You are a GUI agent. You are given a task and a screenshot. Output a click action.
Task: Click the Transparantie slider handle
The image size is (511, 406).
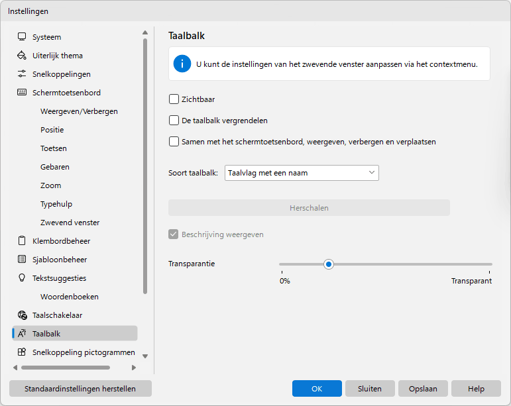point(329,264)
